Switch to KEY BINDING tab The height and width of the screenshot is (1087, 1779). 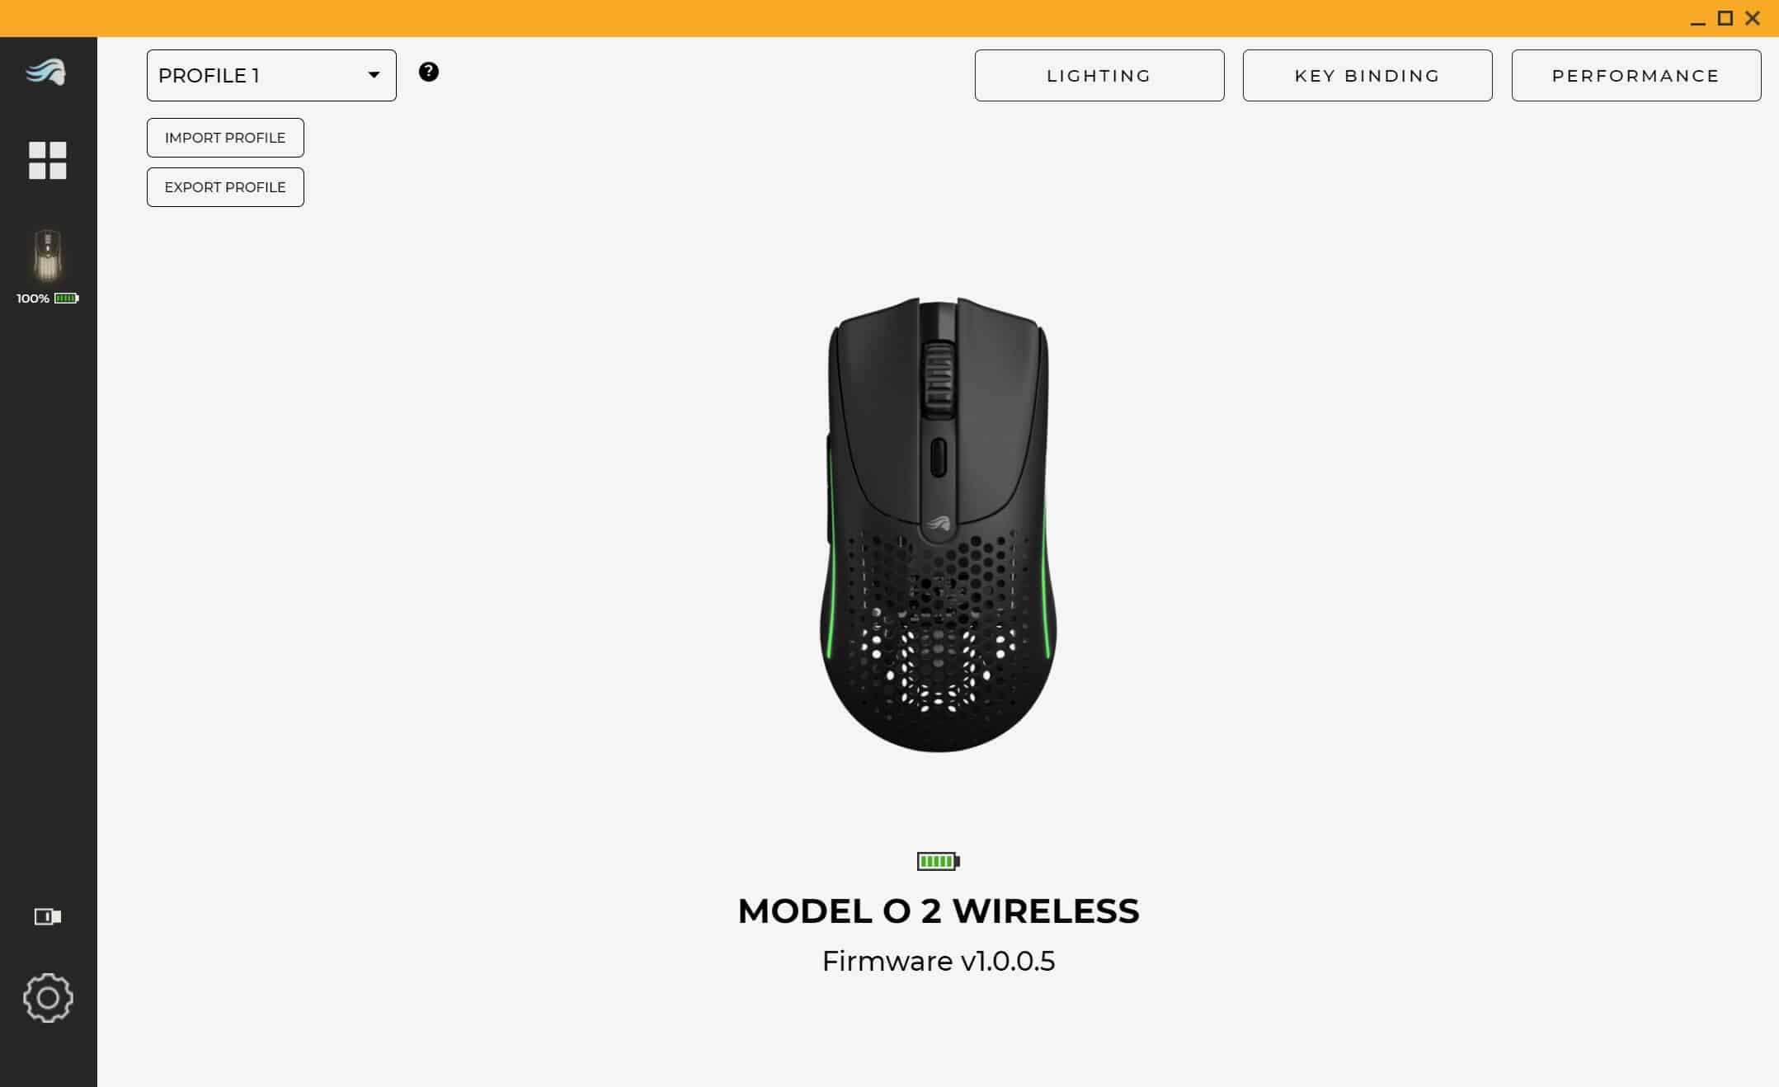(1367, 75)
